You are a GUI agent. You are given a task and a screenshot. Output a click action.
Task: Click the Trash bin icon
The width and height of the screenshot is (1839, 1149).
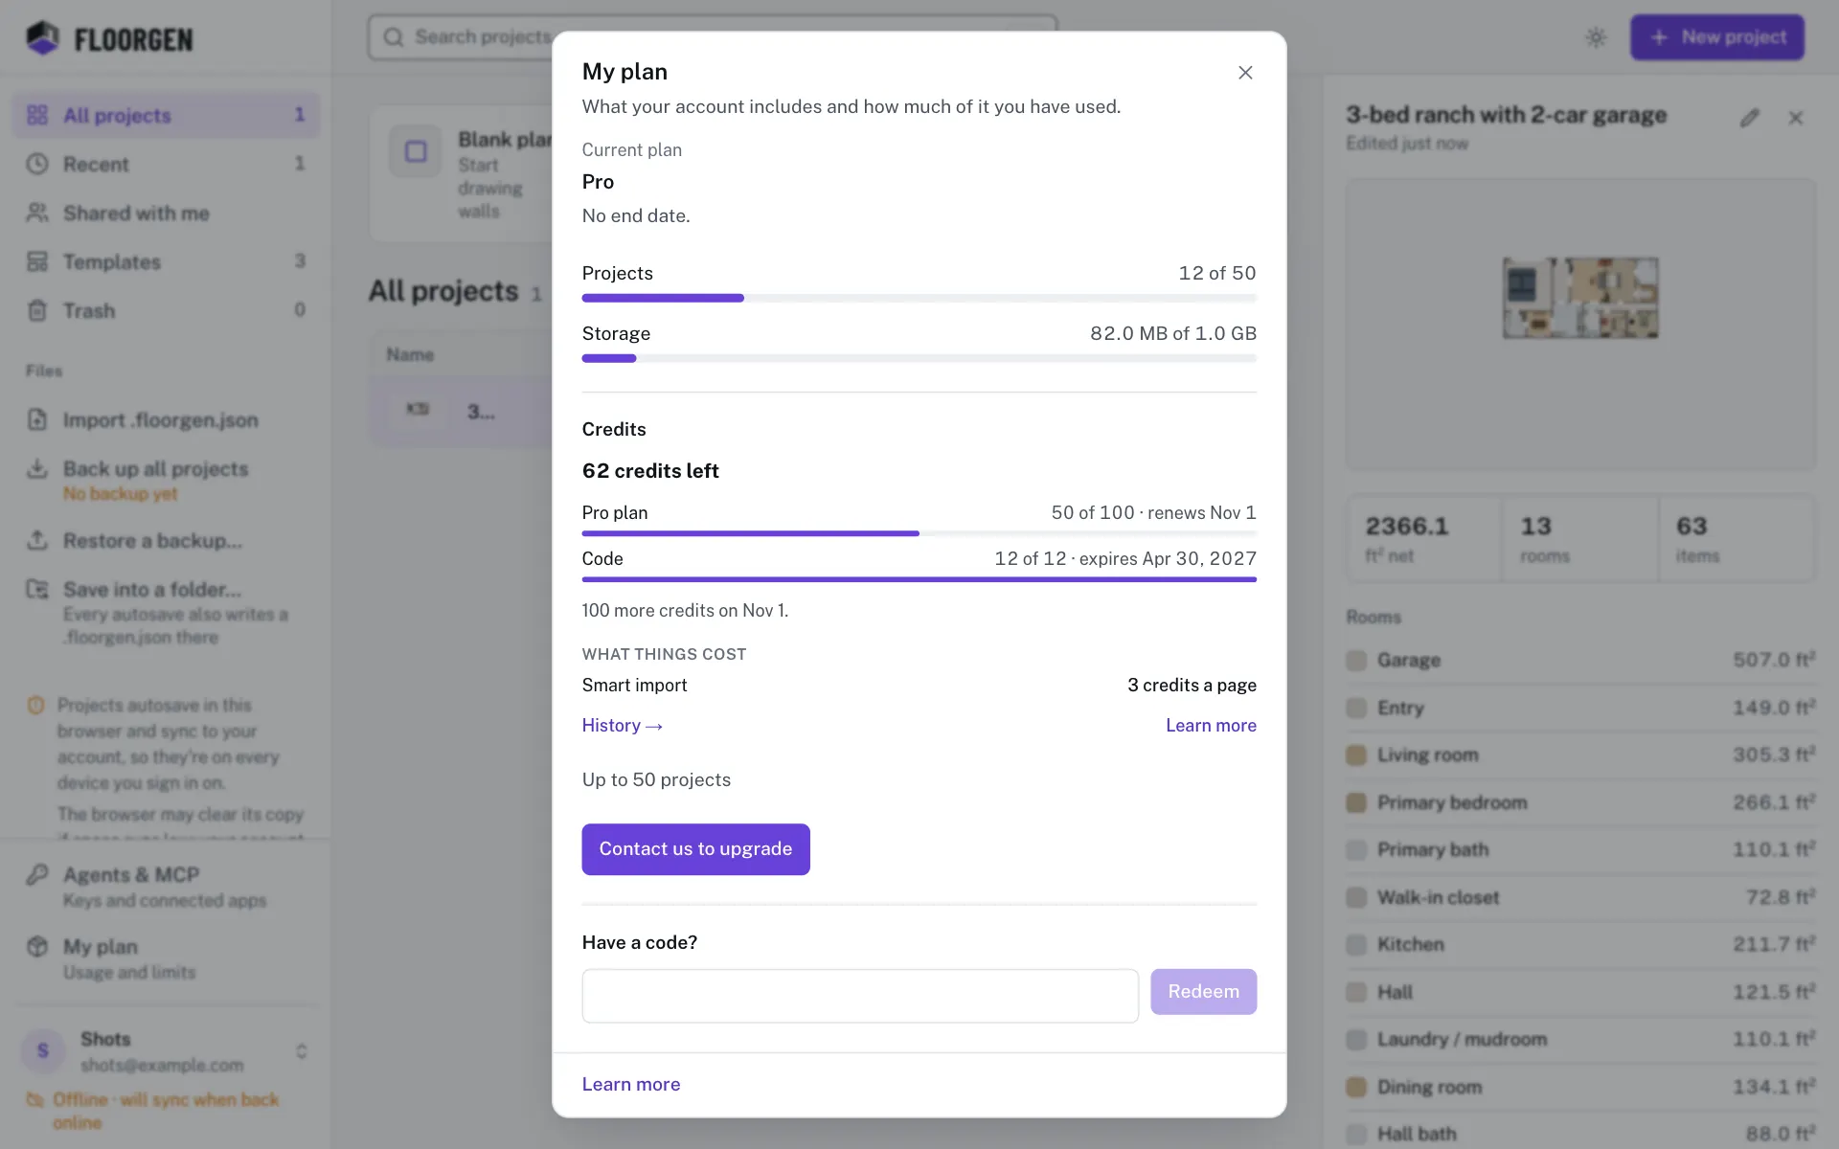37,310
